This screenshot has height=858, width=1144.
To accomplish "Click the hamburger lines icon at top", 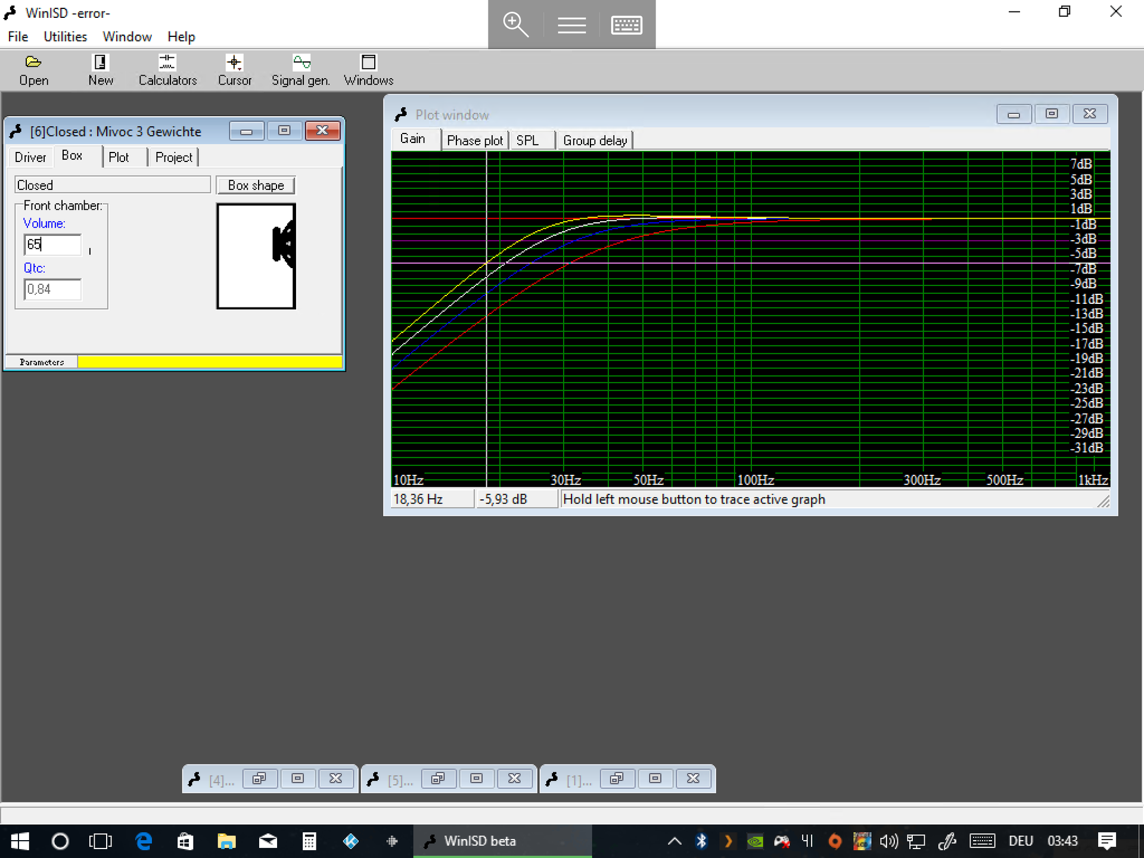I will tap(571, 25).
